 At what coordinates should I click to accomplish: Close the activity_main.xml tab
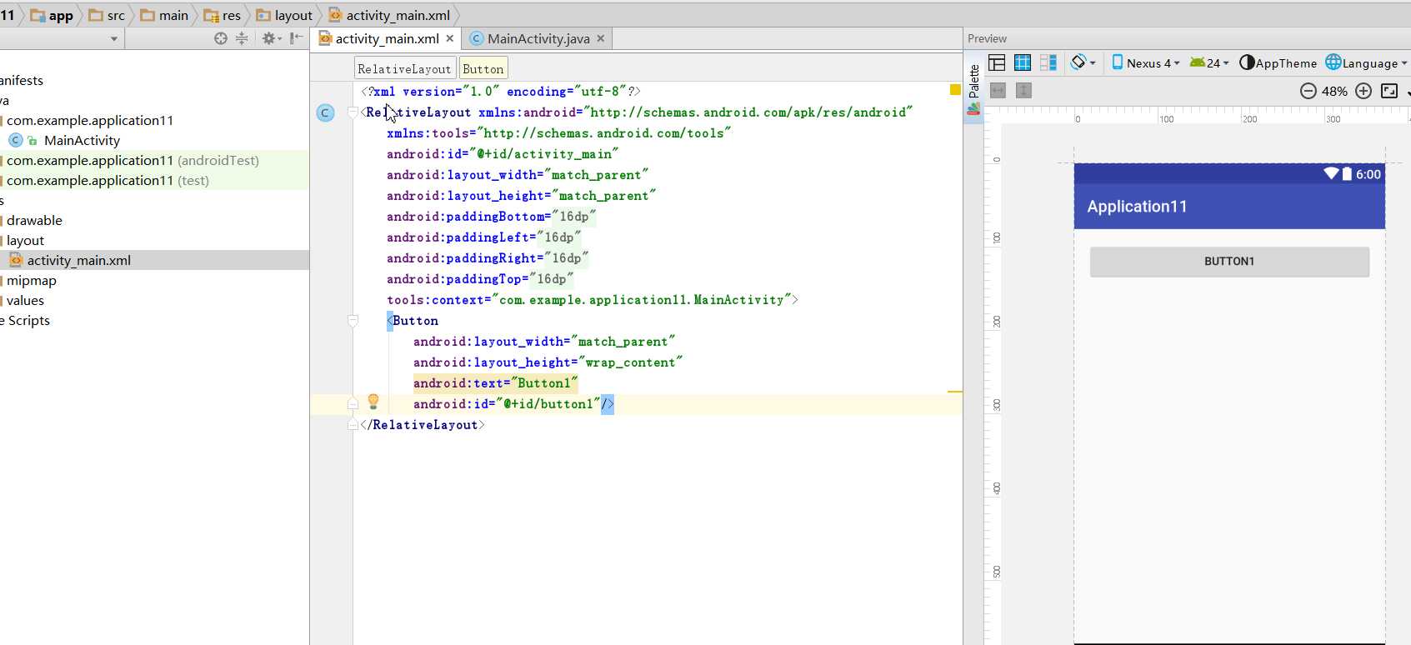[x=450, y=38]
